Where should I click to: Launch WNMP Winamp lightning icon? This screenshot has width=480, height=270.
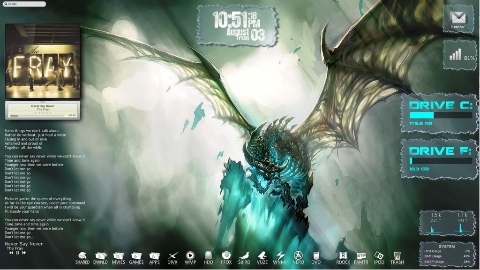pos(280,258)
